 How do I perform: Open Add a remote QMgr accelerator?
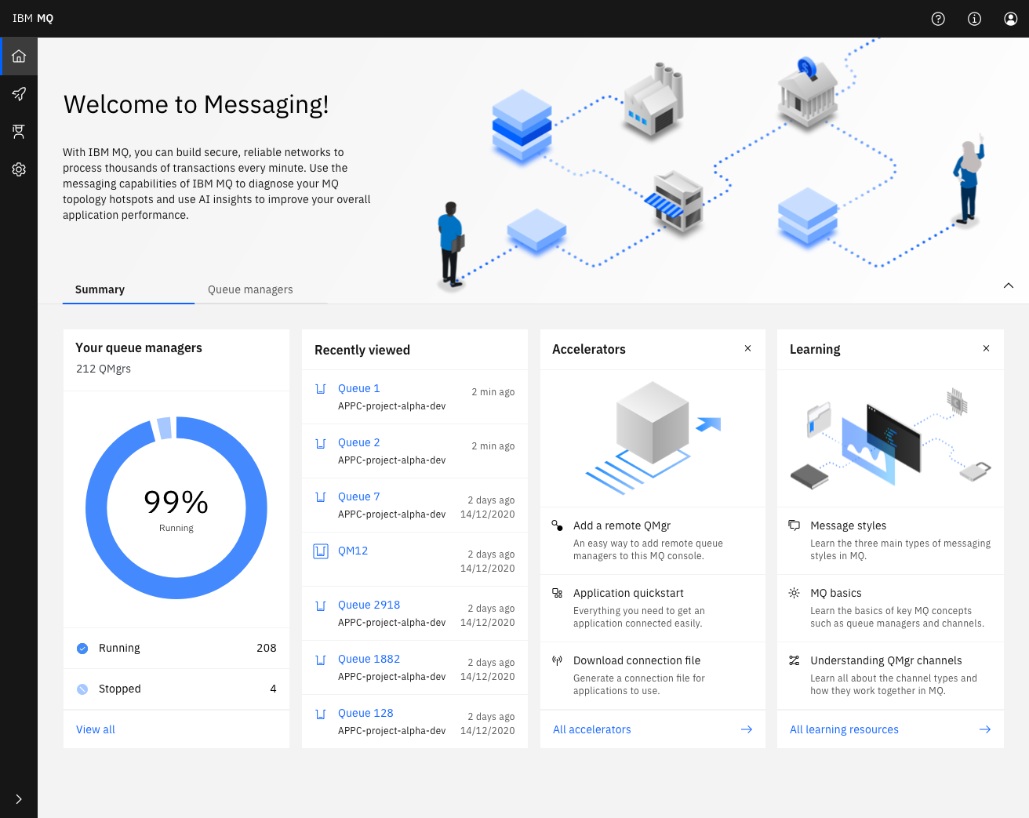tap(653, 540)
